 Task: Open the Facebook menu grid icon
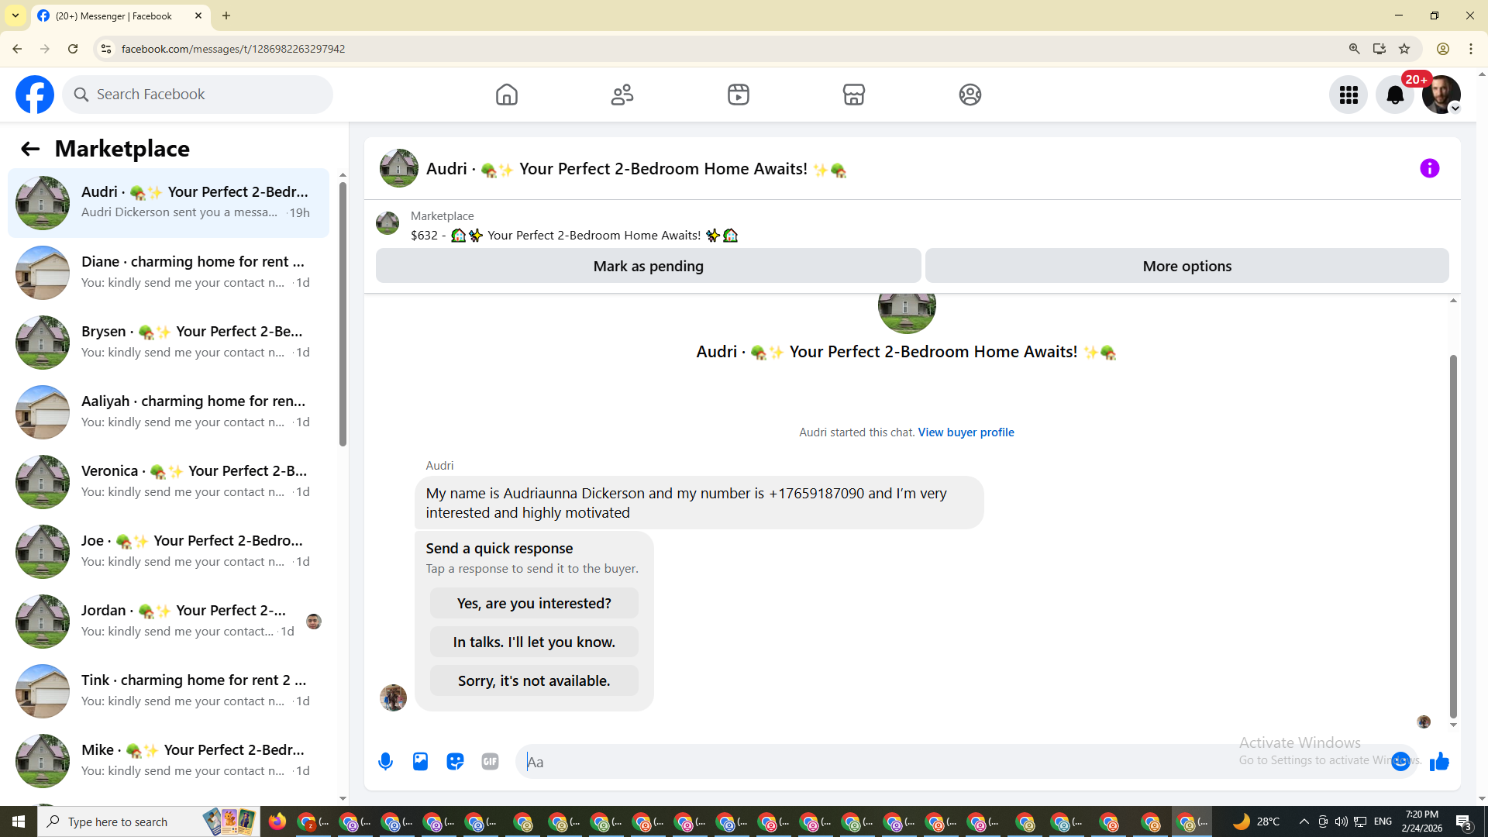tap(1348, 95)
